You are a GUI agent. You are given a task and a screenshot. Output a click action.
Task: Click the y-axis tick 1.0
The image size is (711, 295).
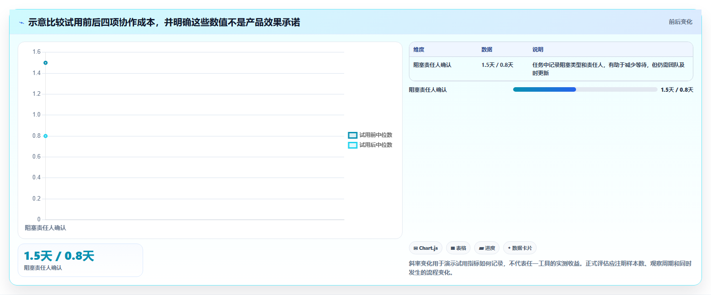[36, 115]
